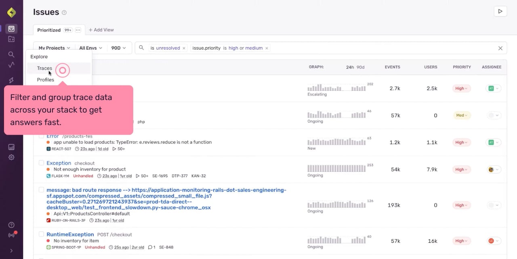Open the SE-848 linked ticket
Viewport: 517px width, 259px height.
click(x=166, y=247)
